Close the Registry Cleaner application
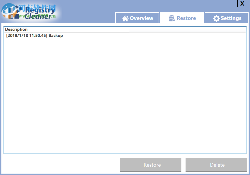Viewport: 250px width, 175px height. pyautogui.click(x=242, y=3)
